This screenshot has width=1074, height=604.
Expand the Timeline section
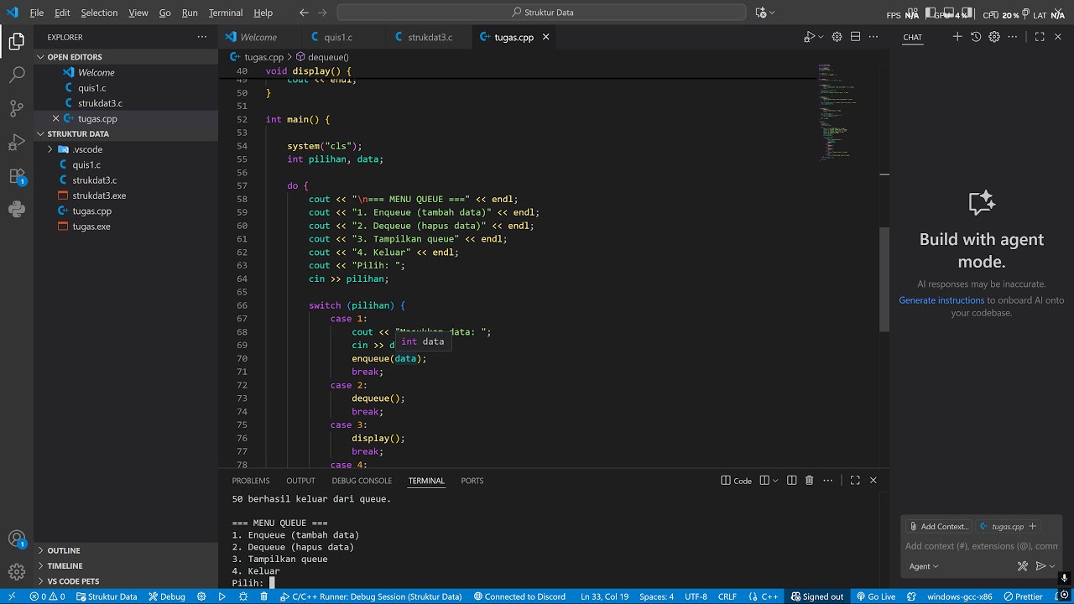[126, 565]
